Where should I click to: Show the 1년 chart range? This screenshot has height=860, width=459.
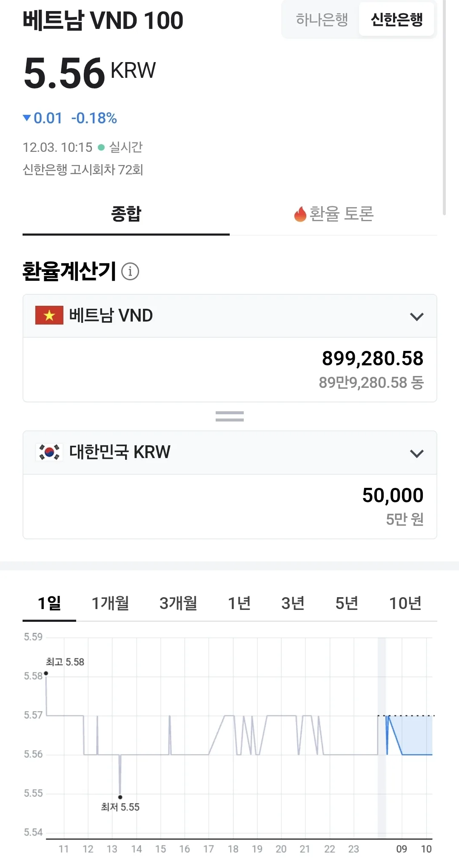(239, 603)
